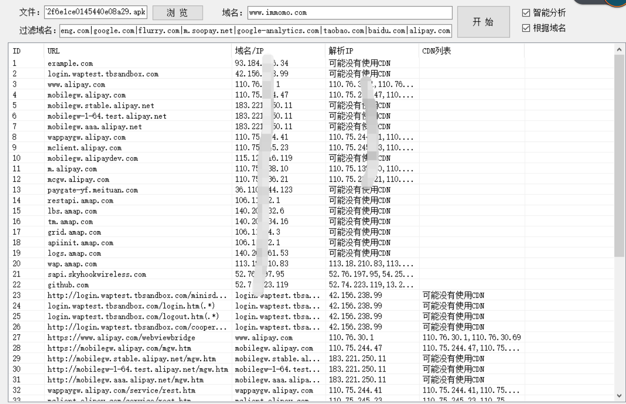626x404 pixels.
Task: Click the 过滤域名 label
Action: (37, 31)
